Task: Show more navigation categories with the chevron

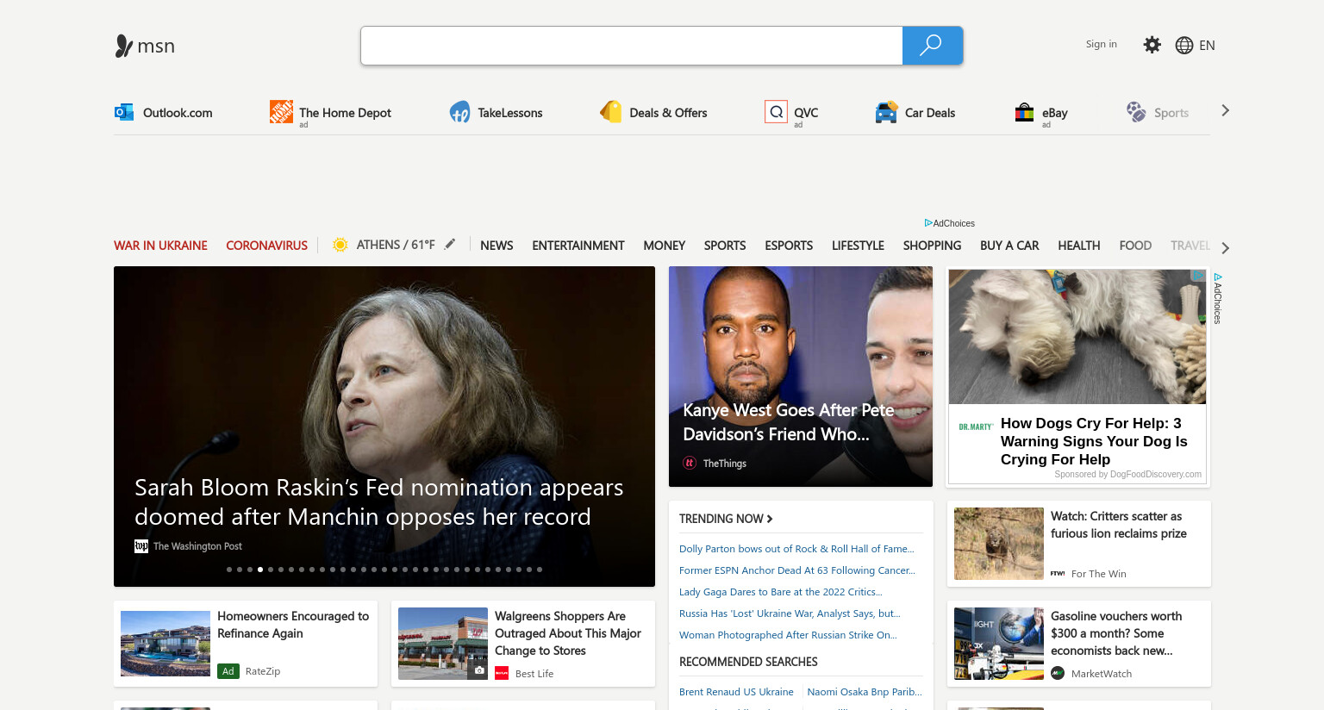Action: click(1225, 248)
